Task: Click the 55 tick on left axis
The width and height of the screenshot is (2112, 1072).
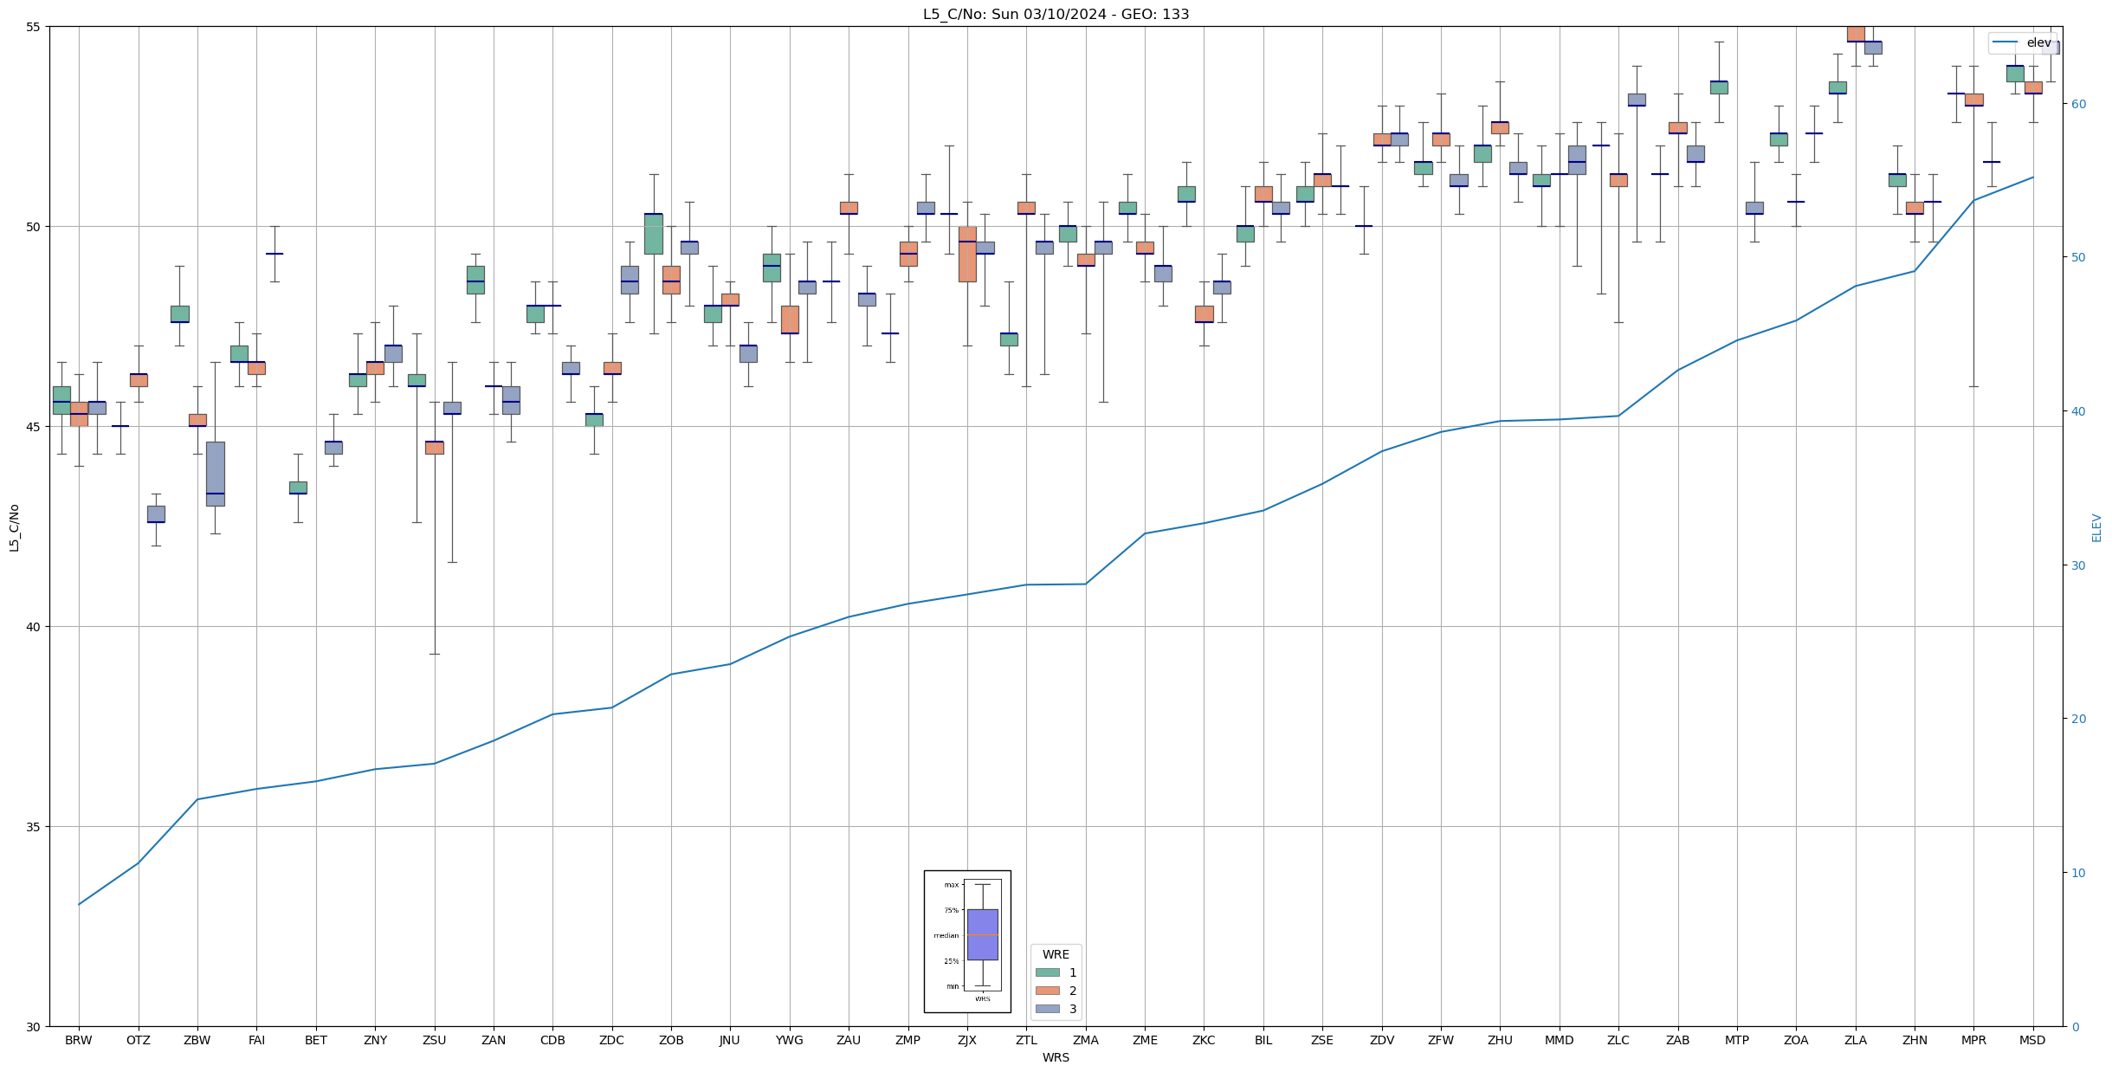Action: pos(34,27)
